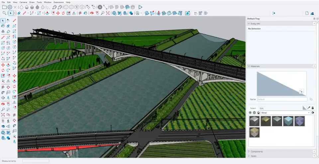Screen dimensions: 319x164
Task: Switch to the materials Edit tab
Action: click(x=262, y=108)
